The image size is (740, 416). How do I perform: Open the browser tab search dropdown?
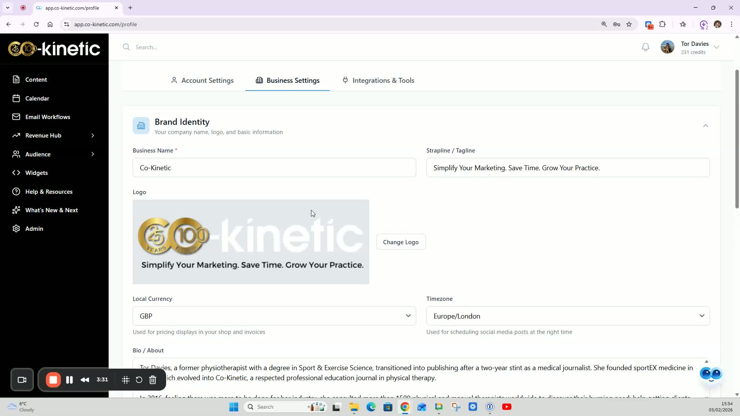tap(8, 8)
